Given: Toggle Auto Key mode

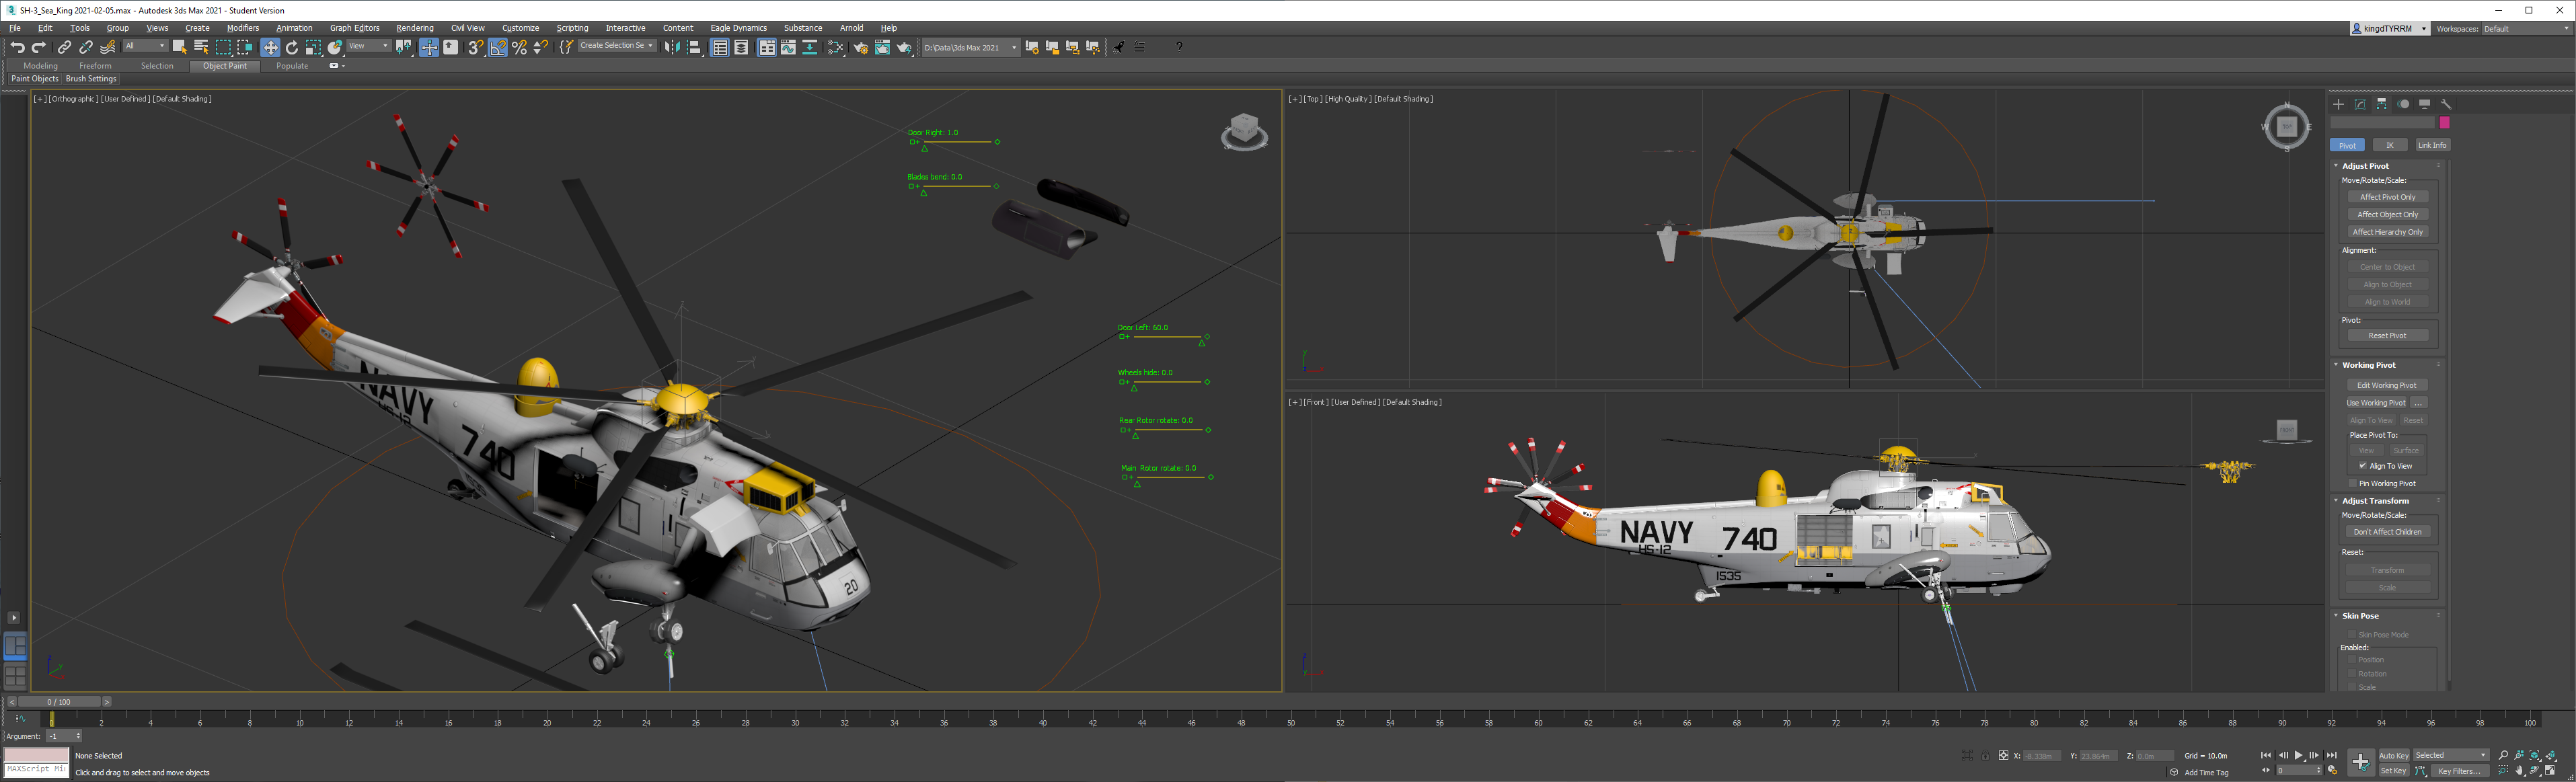Looking at the screenshot, I should pyautogui.click(x=2394, y=756).
